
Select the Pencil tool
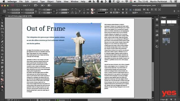[2, 45]
